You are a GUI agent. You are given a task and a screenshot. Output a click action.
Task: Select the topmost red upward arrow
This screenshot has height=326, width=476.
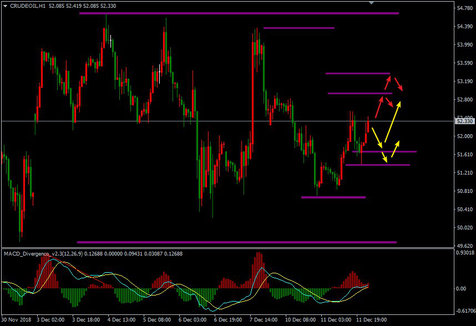(386, 83)
